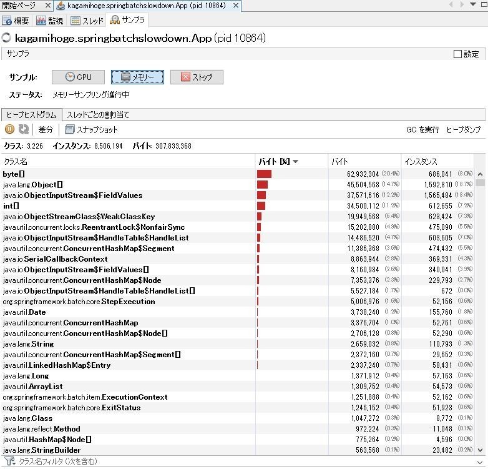488x469 pixels.
Task: Select the int[] row
Action: 238,206
